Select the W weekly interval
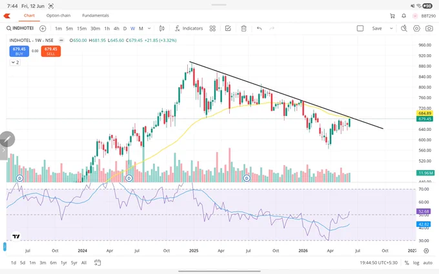The image size is (439, 274). (133, 28)
